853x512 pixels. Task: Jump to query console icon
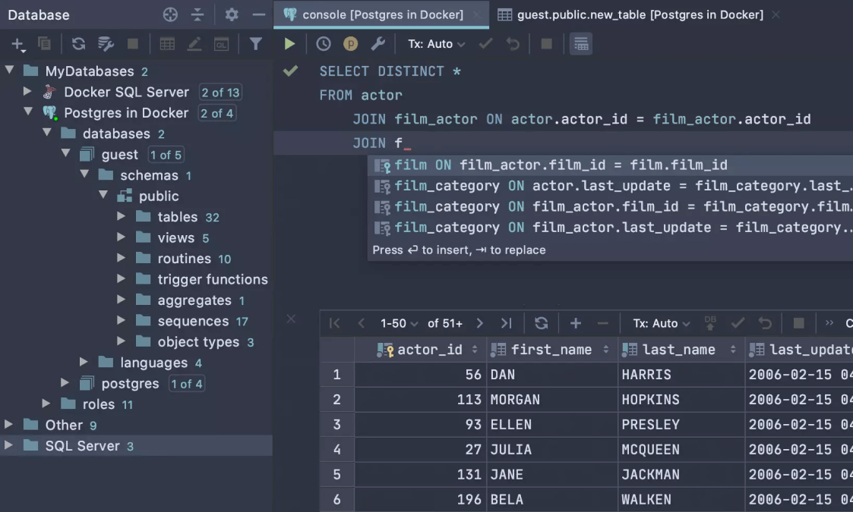click(221, 44)
